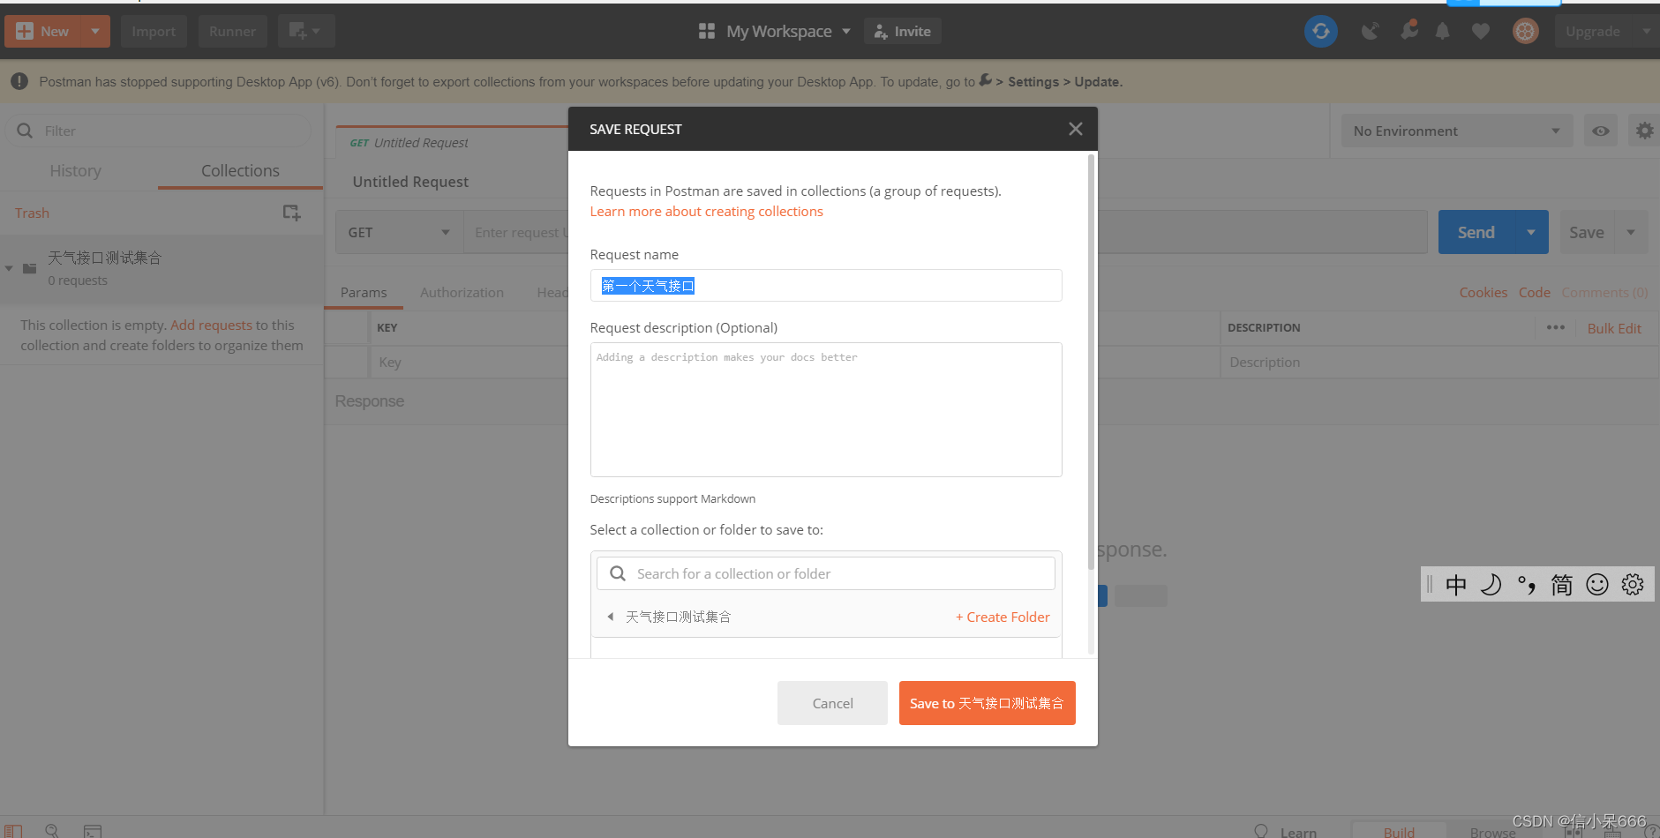This screenshot has height=838, width=1660.
Task: Open the New button dropdown arrow
Action: [95, 31]
